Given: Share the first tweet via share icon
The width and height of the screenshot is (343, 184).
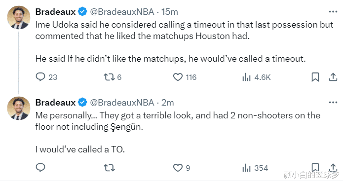Looking at the screenshot, I should [333, 77].
